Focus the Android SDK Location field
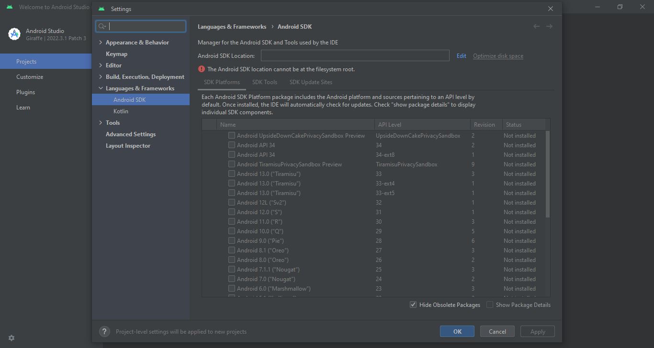Image resolution: width=654 pixels, height=348 pixels. pyautogui.click(x=355, y=55)
